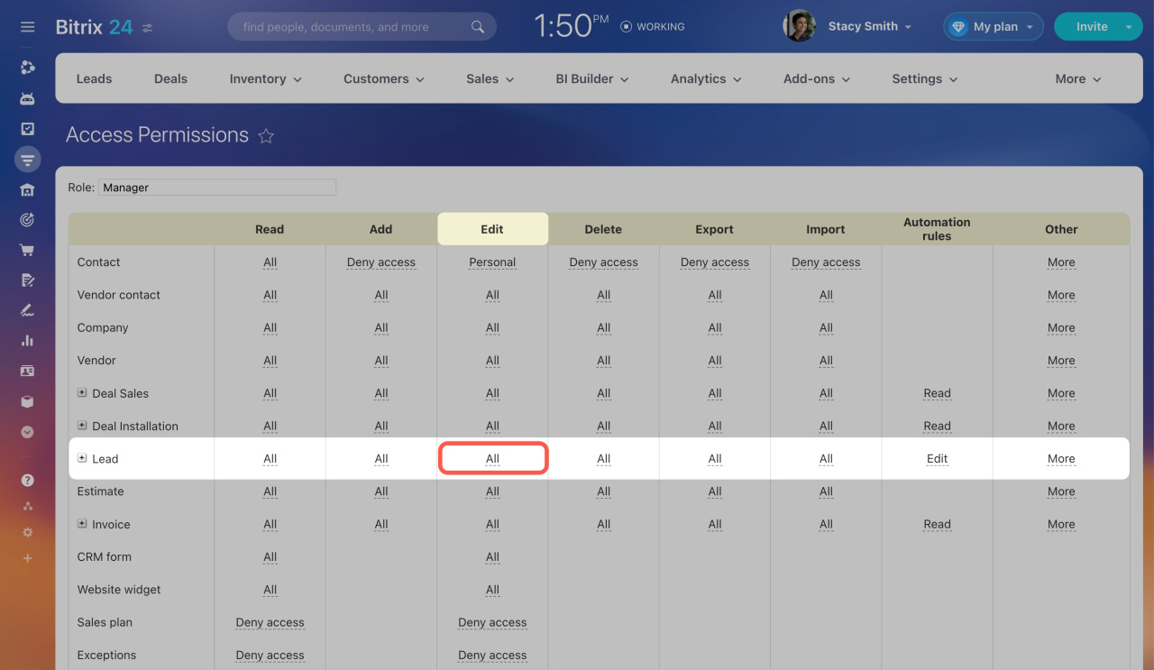Click the CRM funnel icon in sidebar
This screenshot has width=1154, height=670.
coord(27,160)
